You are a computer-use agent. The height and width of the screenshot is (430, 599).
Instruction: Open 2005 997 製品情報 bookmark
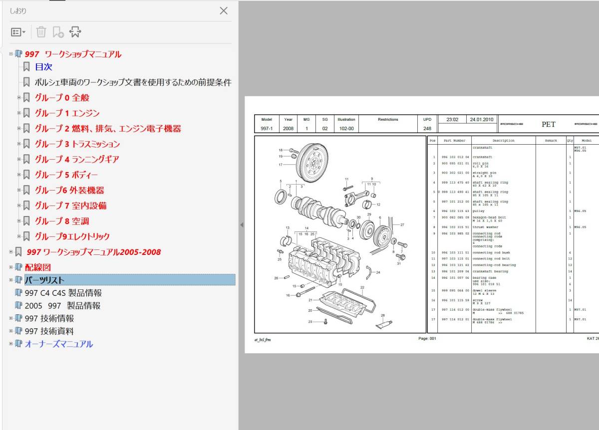pyautogui.click(x=62, y=306)
